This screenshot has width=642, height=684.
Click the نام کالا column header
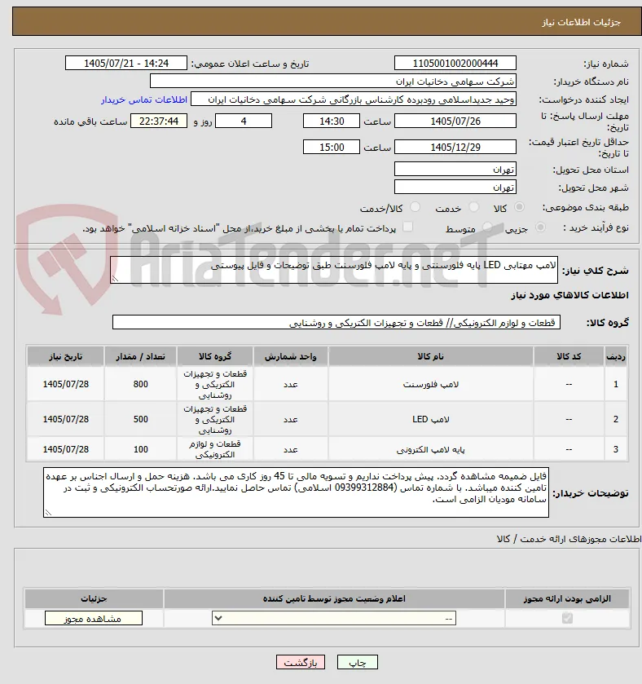click(431, 356)
